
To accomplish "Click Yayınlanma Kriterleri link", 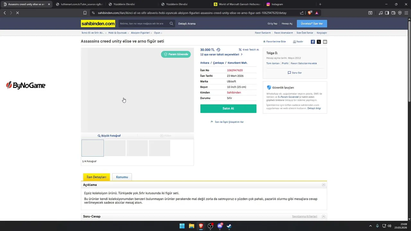I will click(x=304, y=216).
